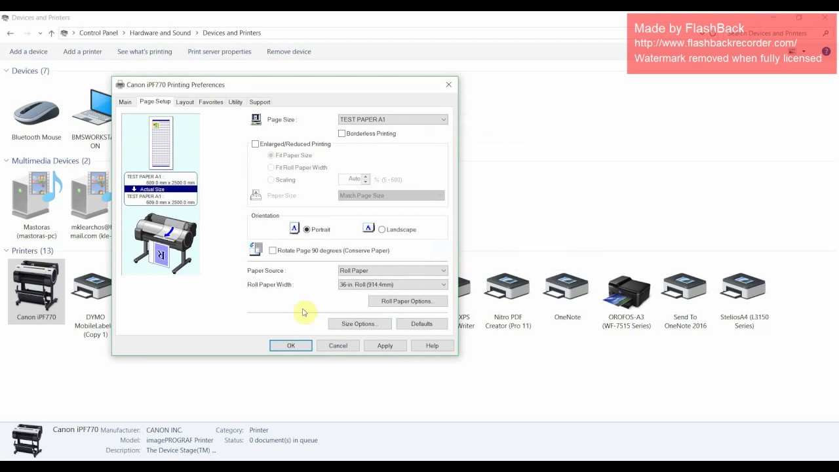Click the OK button
This screenshot has width=839, height=472.
(291, 345)
